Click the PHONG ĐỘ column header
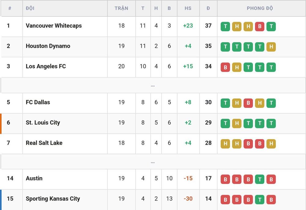This screenshot has height=210, width=306. [260, 8]
